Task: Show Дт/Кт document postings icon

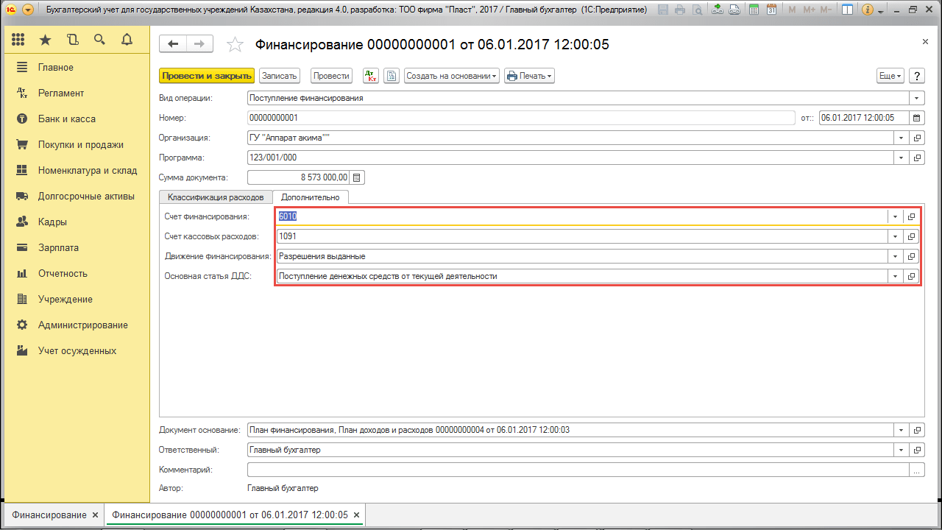Action: pos(372,76)
